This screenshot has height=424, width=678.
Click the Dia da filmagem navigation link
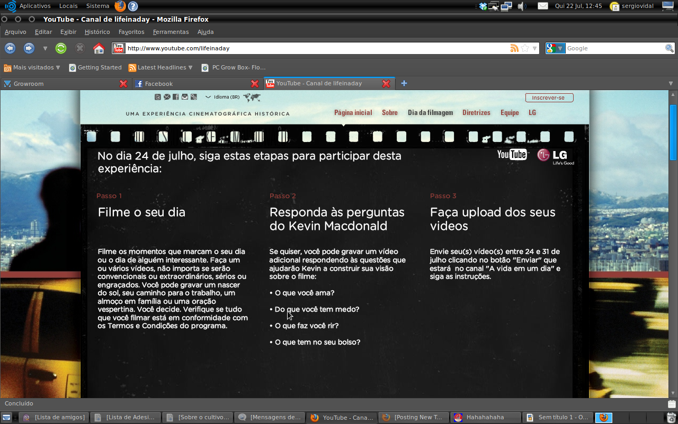click(430, 112)
